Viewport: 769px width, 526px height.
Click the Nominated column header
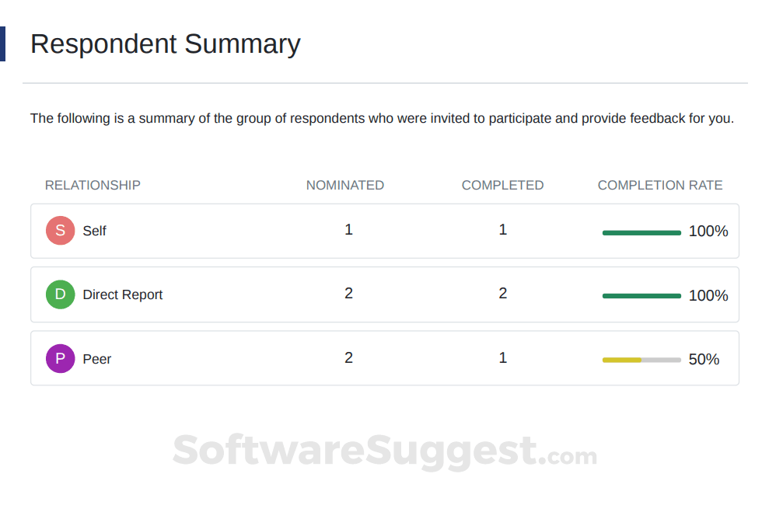click(345, 185)
